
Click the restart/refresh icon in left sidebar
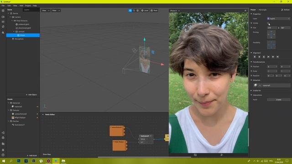click(x=3, y=27)
